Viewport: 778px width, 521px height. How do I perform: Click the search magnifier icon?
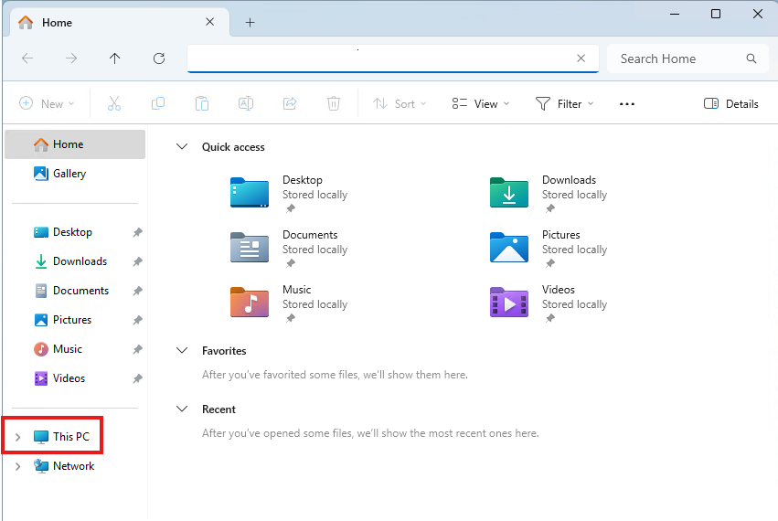pyautogui.click(x=751, y=58)
